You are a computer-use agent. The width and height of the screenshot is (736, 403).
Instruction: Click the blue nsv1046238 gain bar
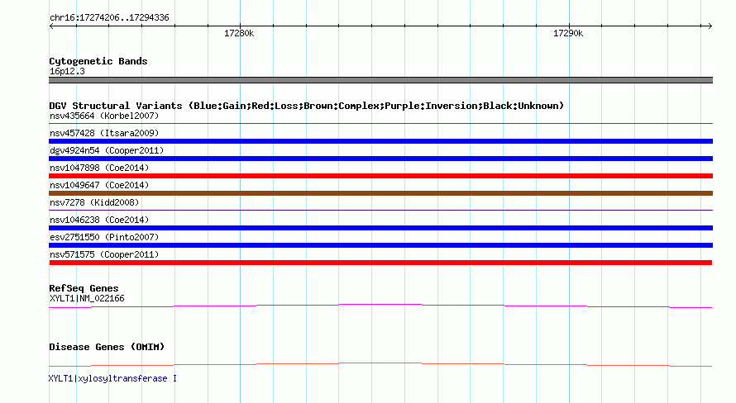coord(380,228)
